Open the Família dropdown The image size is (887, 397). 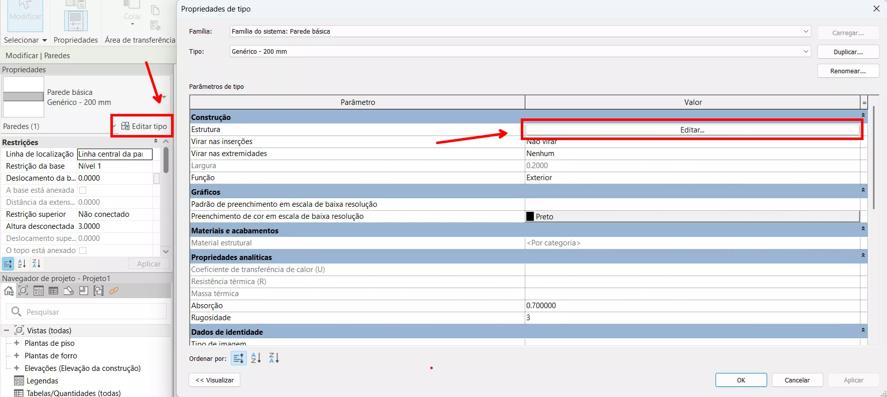(x=805, y=31)
